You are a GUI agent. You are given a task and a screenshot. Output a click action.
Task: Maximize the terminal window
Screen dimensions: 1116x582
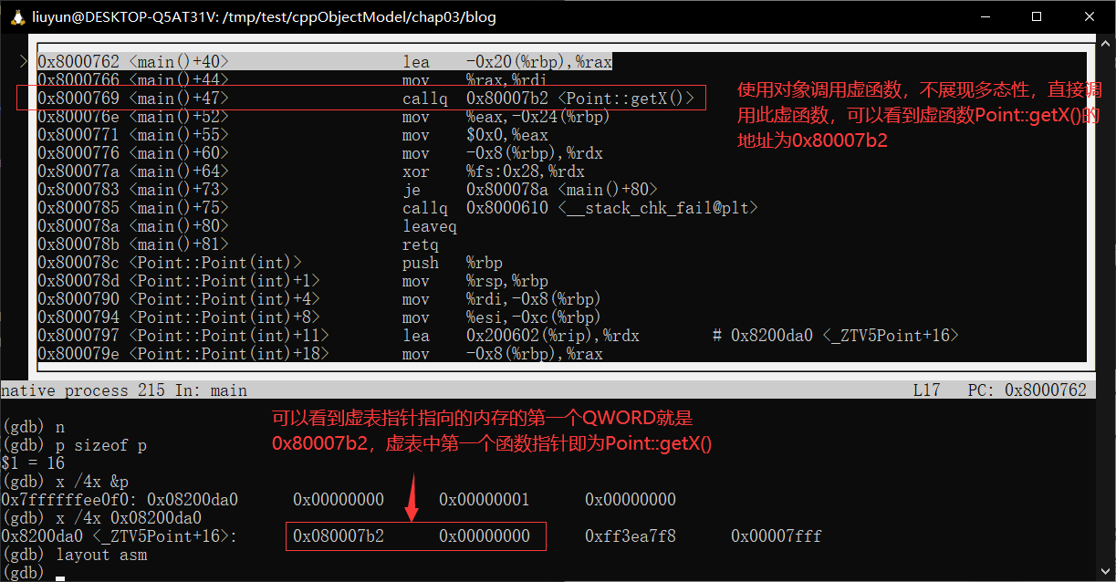pos(1037,16)
